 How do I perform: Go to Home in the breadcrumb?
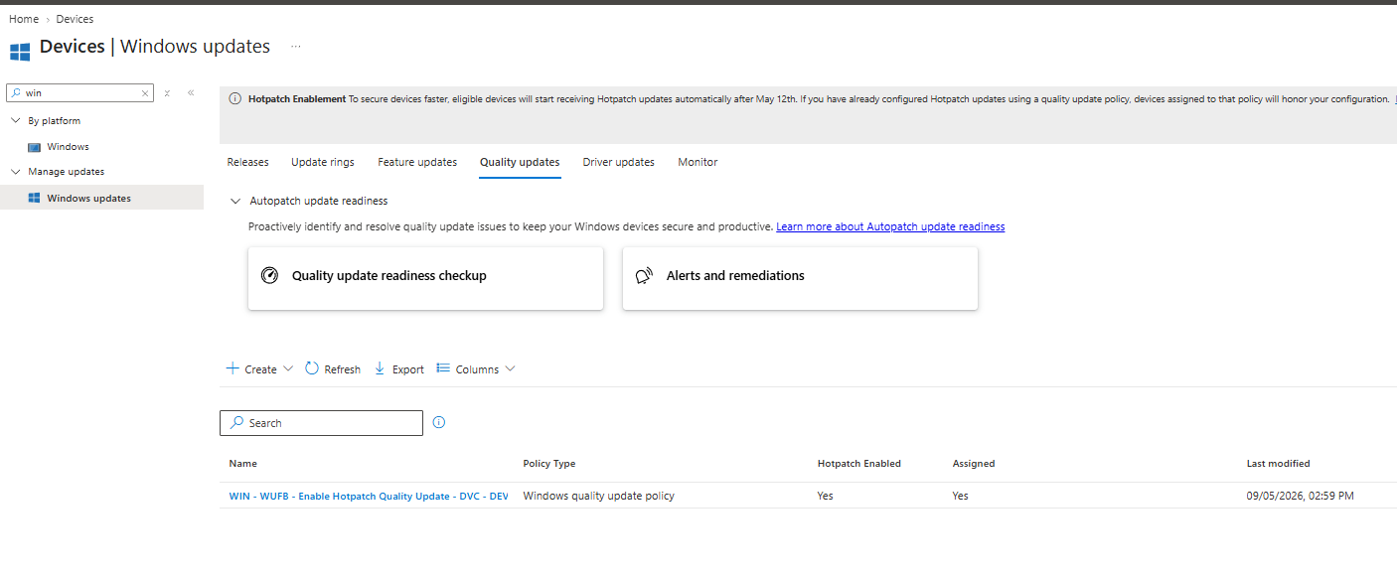pyautogui.click(x=24, y=19)
